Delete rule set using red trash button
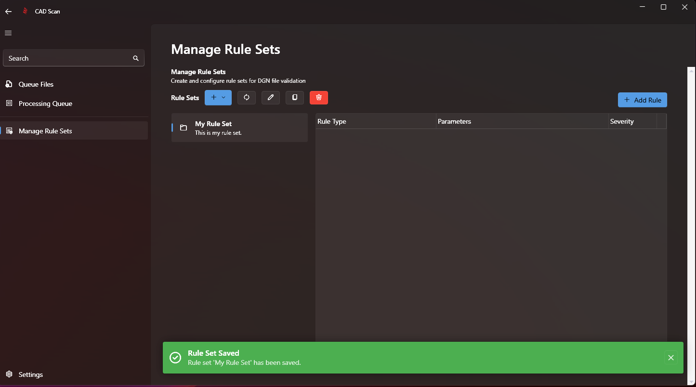The image size is (696, 387). pos(319,98)
